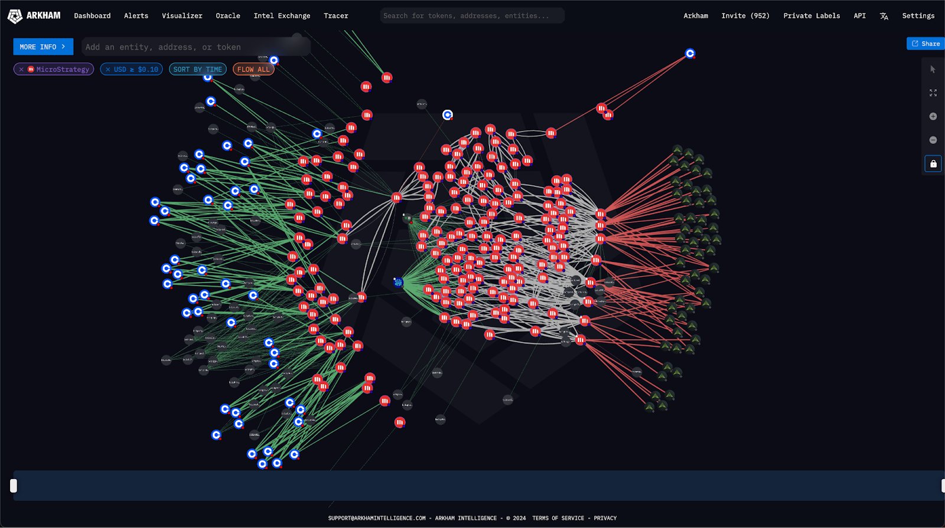Open the Terms of Service link
Image resolution: width=945 pixels, height=528 pixels.
[x=558, y=518]
